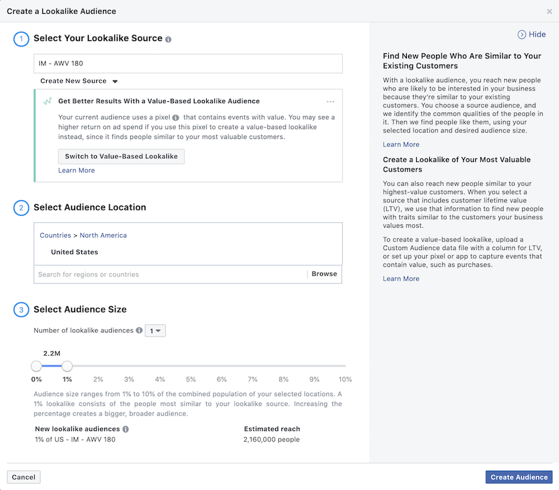
Task: Select North America in the location breadcrumb
Action: [x=103, y=235]
